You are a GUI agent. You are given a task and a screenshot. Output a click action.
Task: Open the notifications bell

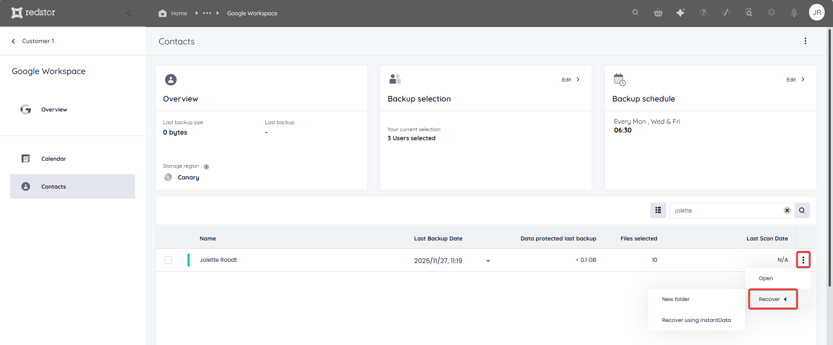pos(794,13)
